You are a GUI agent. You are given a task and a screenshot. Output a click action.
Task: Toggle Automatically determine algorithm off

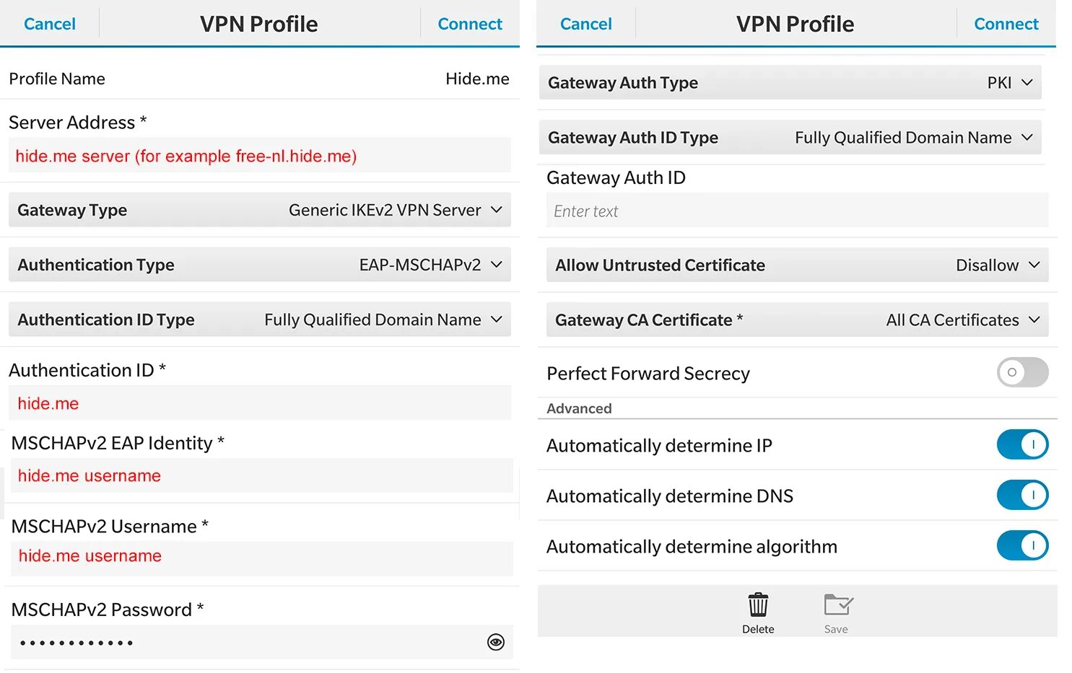pyautogui.click(x=1022, y=545)
